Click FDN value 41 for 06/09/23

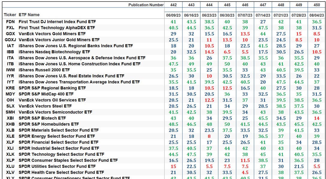tap(173, 22)
